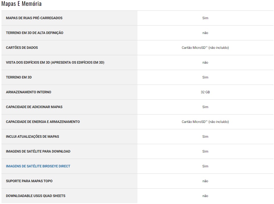
Task: Click the Sim value for BirdsEye Direct row
Action: [x=205, y=166]
